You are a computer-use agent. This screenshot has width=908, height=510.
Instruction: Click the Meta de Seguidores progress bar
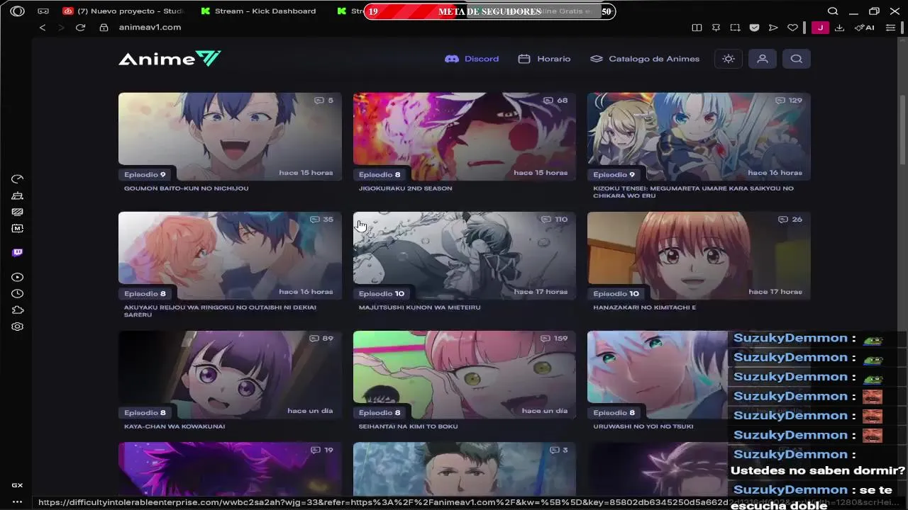pyautogui.click(x=489, y=11)
